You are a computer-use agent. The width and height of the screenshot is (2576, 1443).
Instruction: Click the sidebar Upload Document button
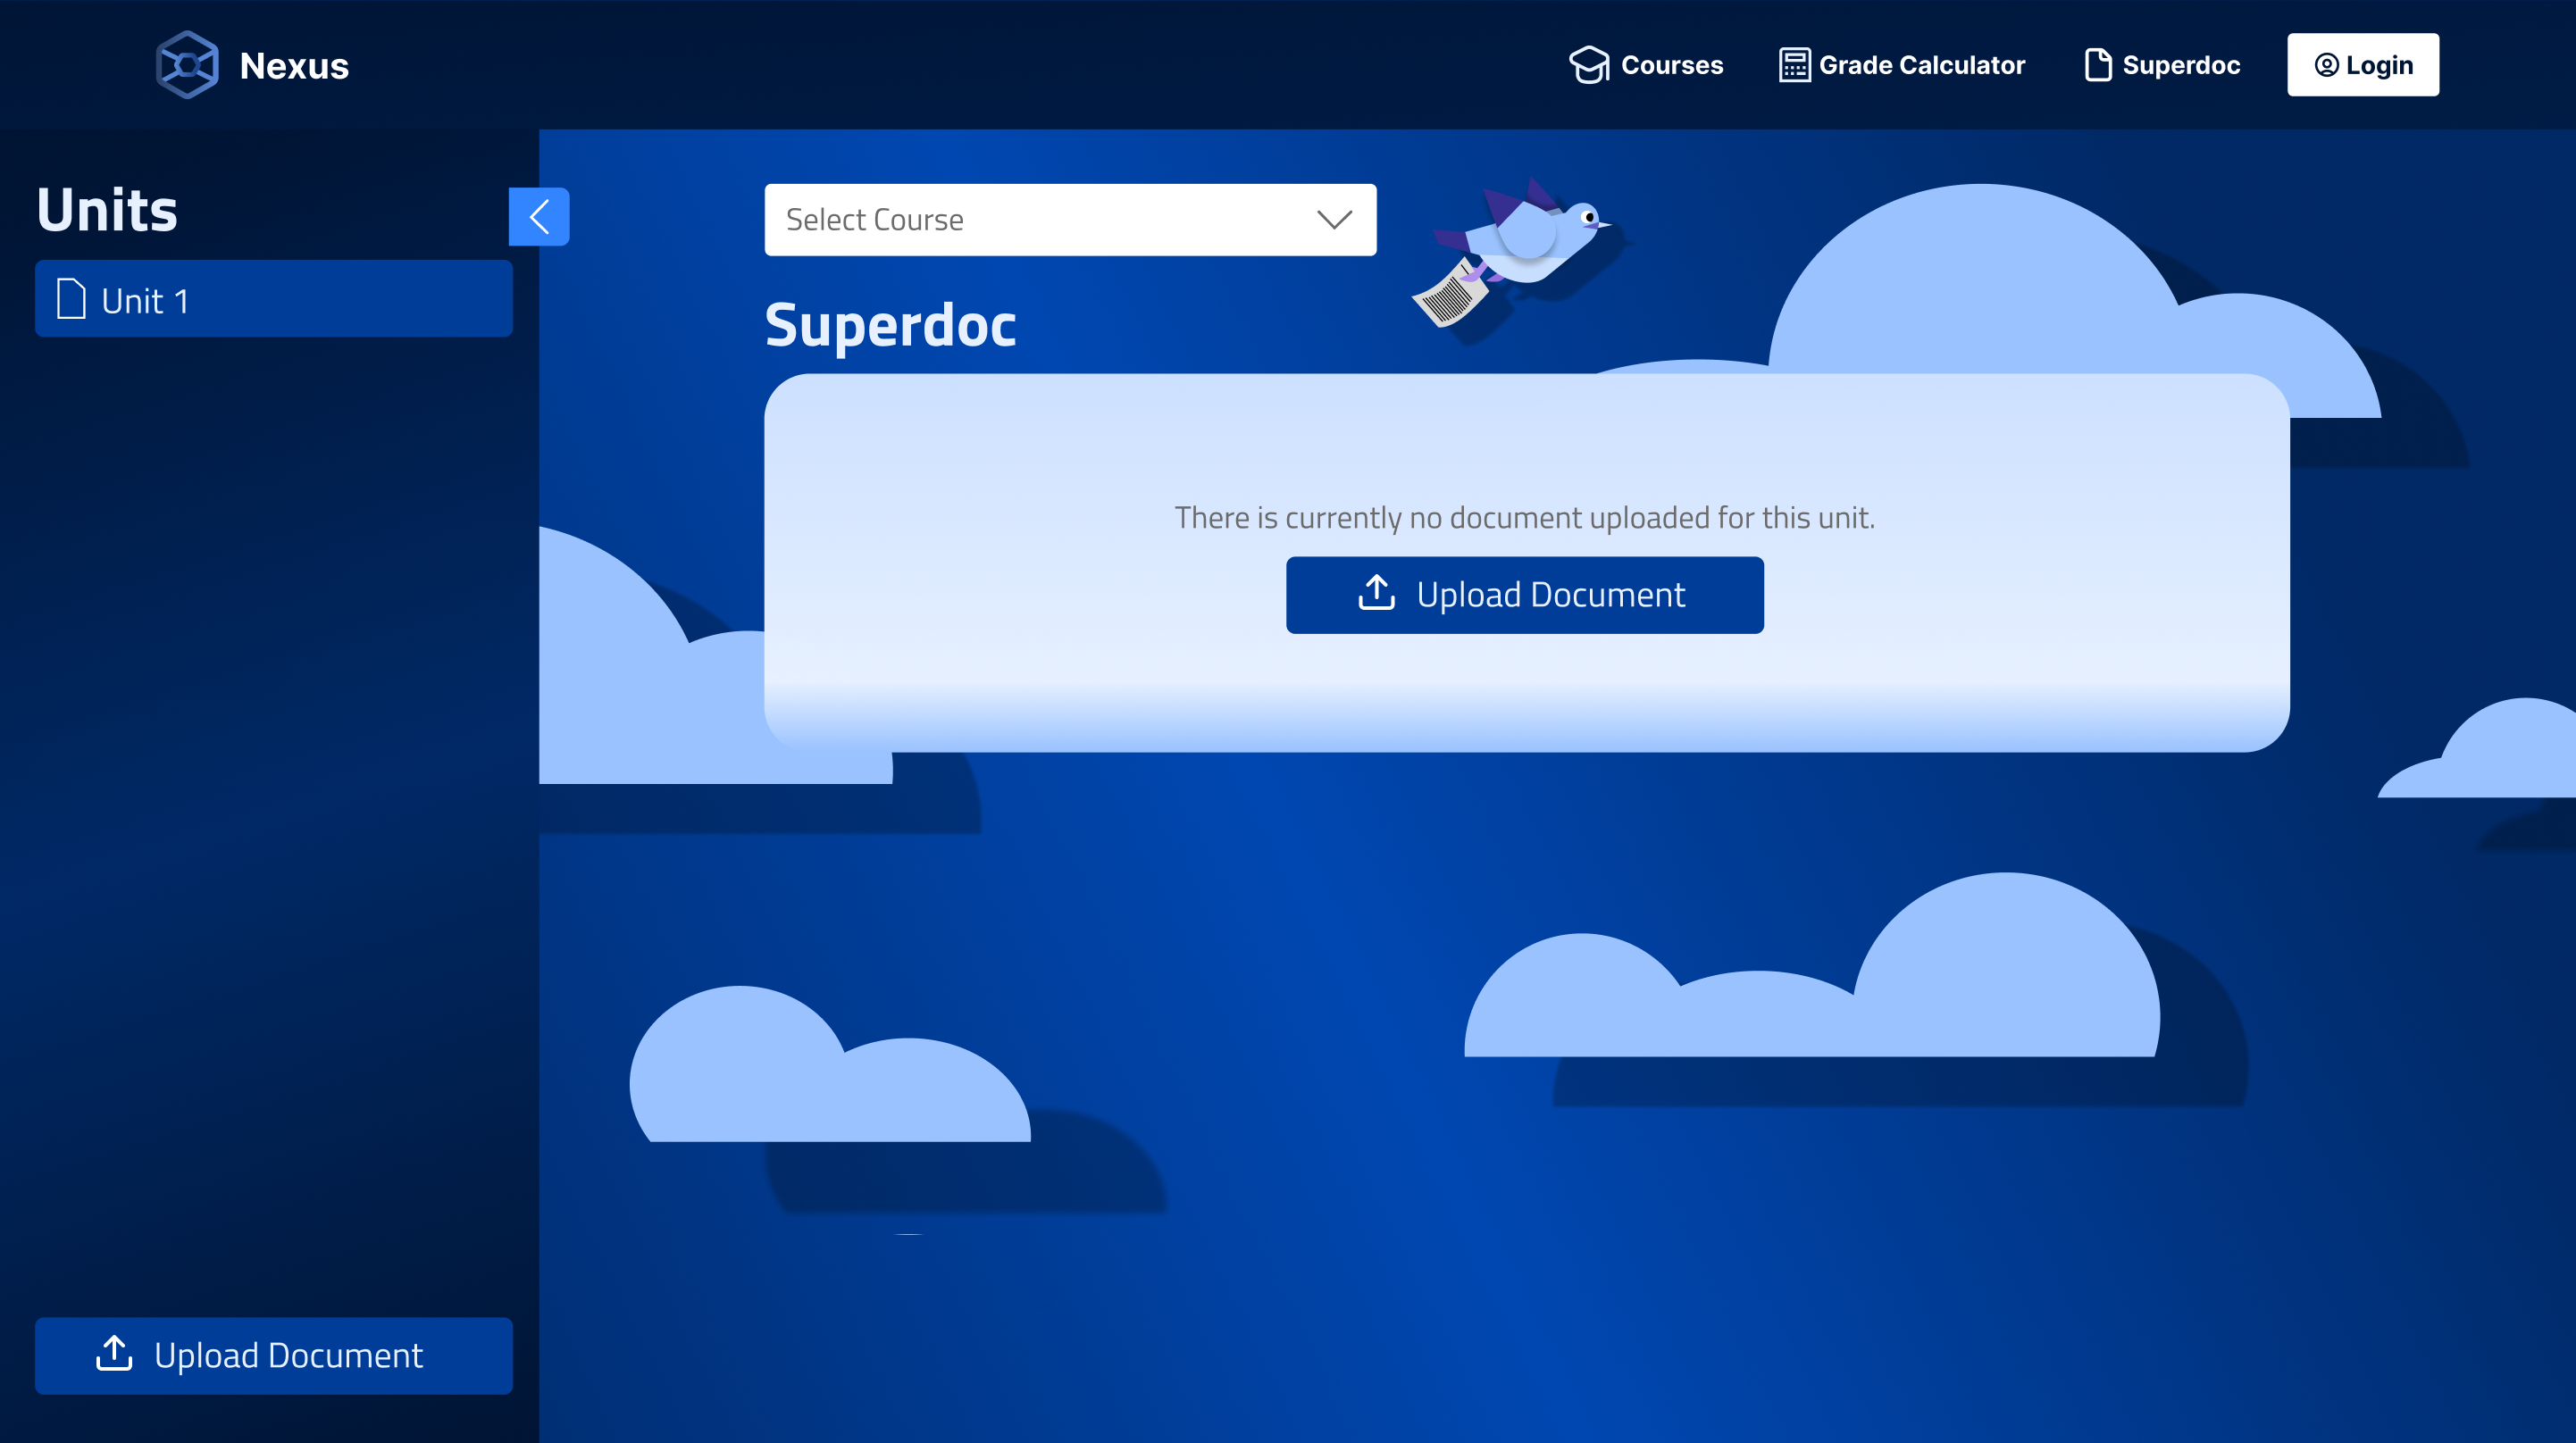point(273,1355)
